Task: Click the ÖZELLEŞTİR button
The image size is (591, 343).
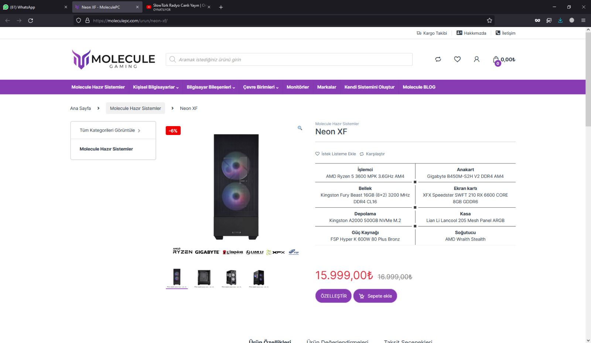Action: [x=334, y=296]
